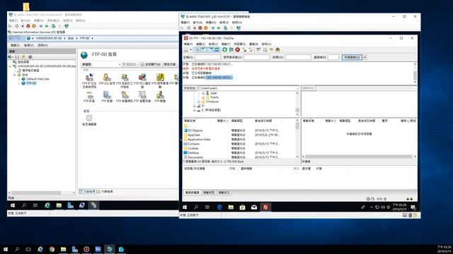Click orange icon in right VM toolbar
453x254 pixels.
[x=206, y=28]
